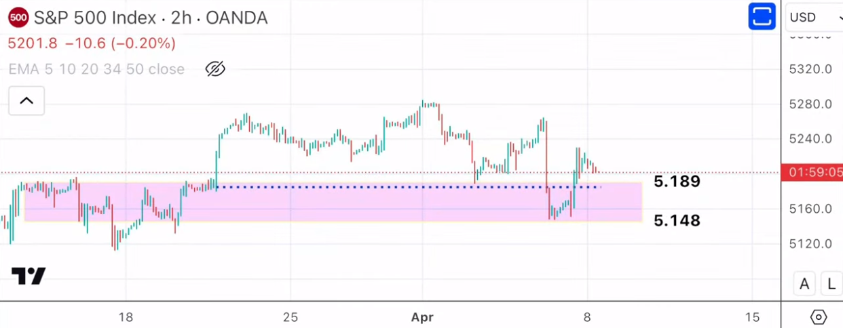Screen dimensions: 843x328
Task: Toggle log scale L button
Action: click(x=831, y=284)
